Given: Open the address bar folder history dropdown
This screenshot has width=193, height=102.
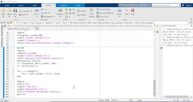Looking at the screenshot, I should (188, 23).
